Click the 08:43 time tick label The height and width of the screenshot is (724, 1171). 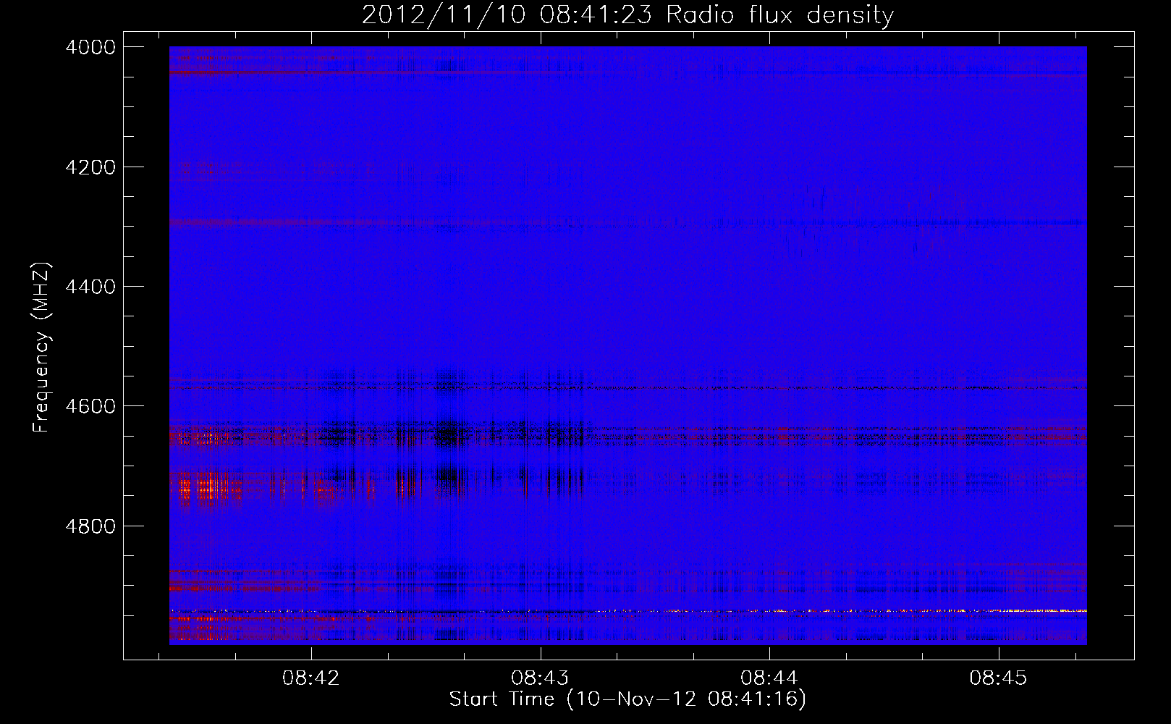pyautogui.click(x=540, y=678)
